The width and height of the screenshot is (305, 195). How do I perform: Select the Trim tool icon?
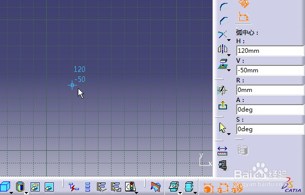(222, 35)
